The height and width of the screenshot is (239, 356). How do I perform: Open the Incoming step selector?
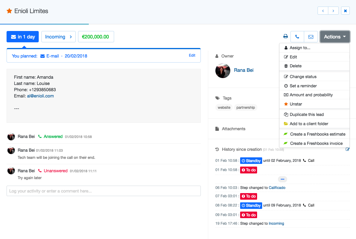tap(58, 37)
